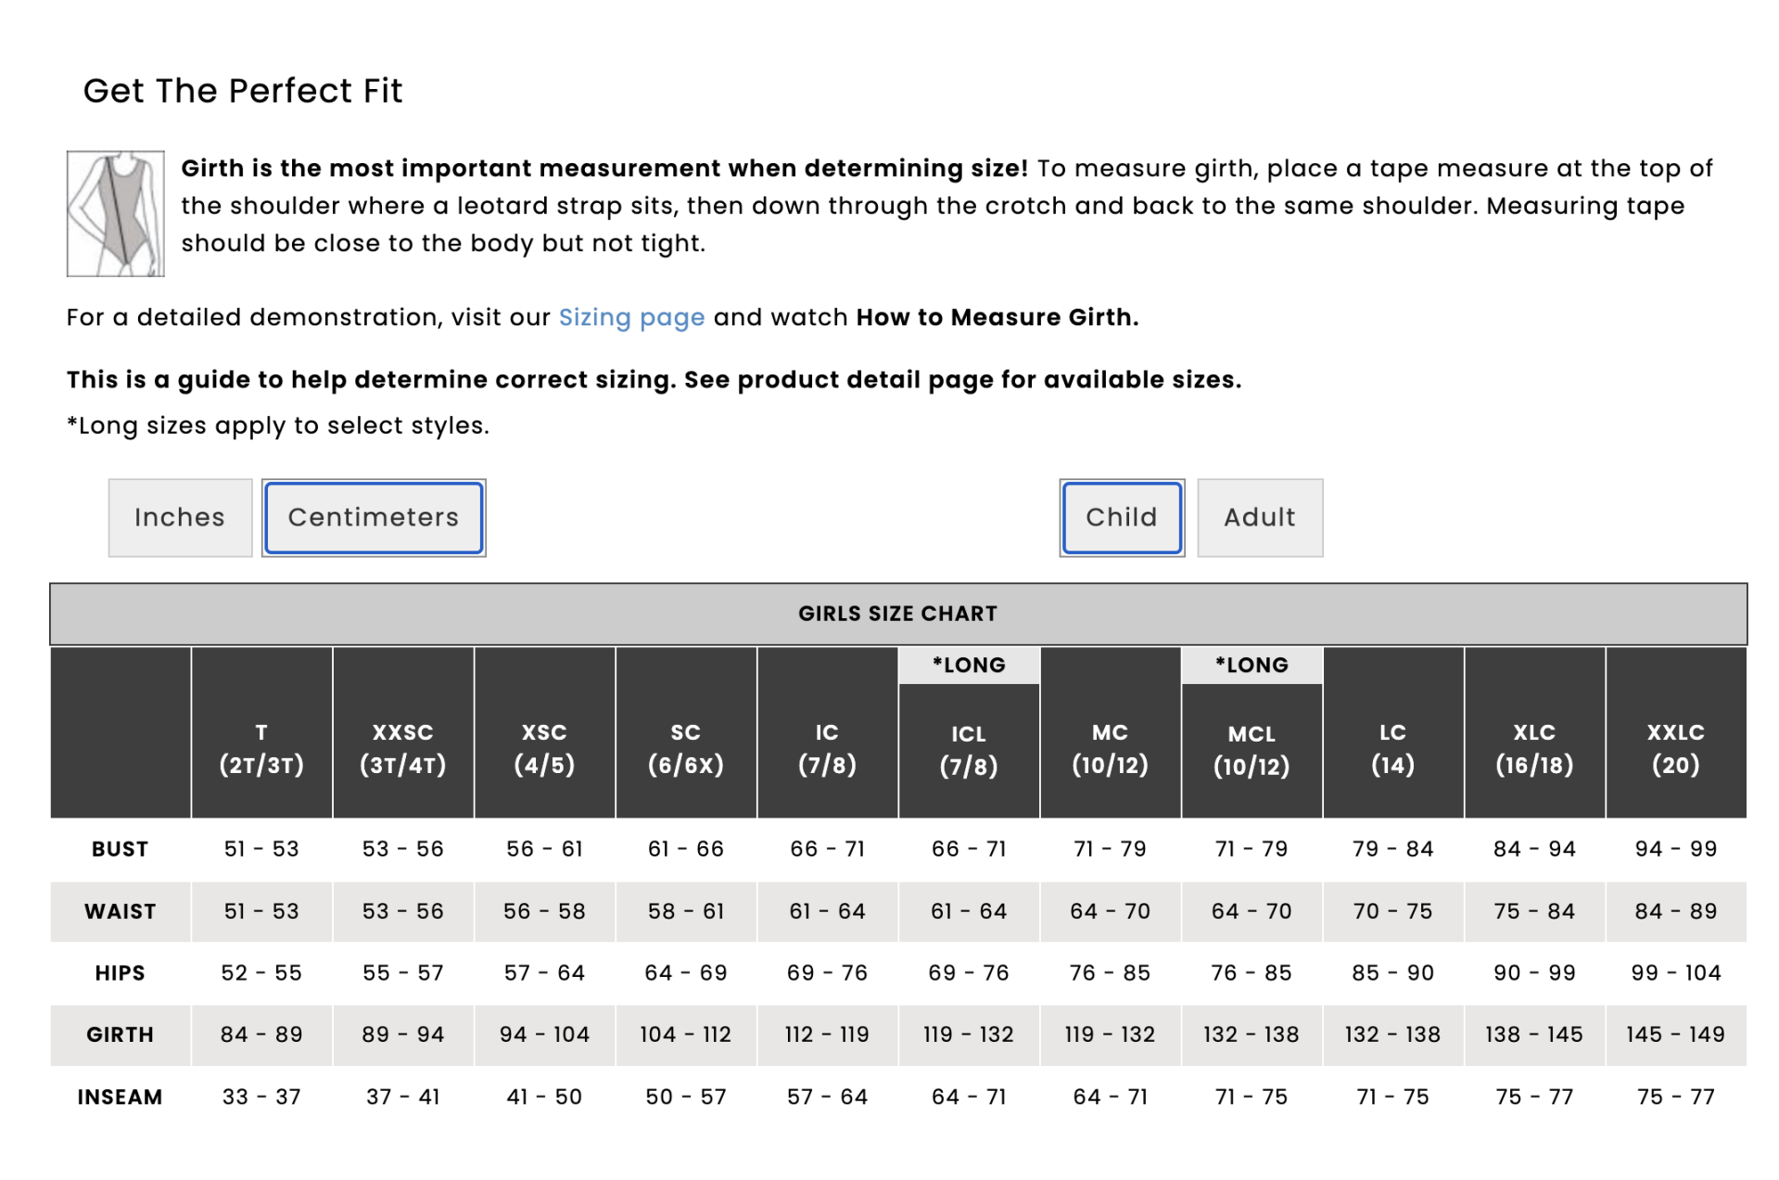The height and width of the screenshot is (1180, 1779).
Task: Click the INSEAM row label
Action: coord(120,1097)
